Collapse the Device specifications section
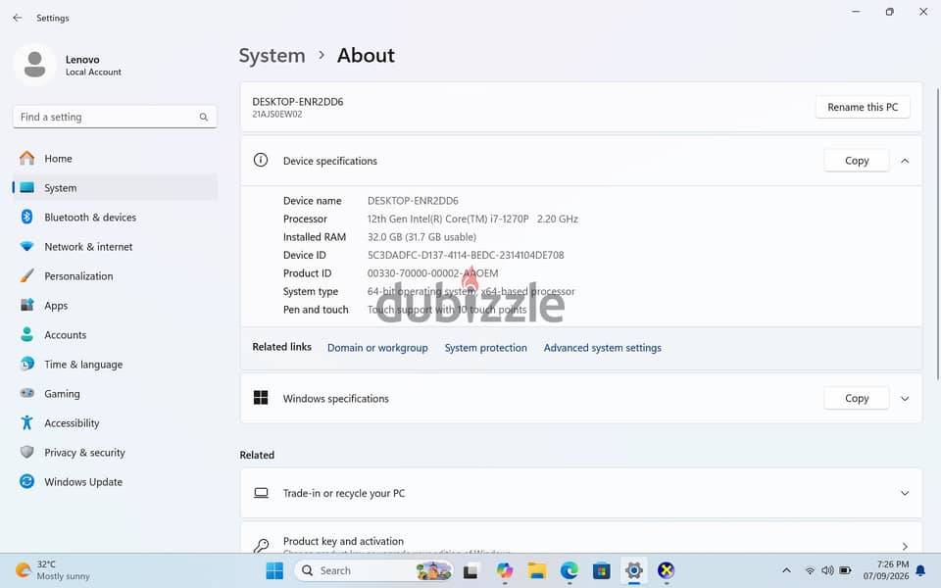 (905, 161)
